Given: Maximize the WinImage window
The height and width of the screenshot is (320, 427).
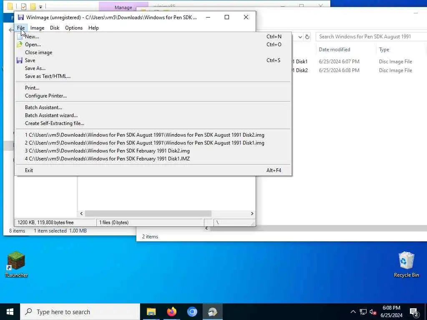Looking at the screenshot, I should pos(226,17).
